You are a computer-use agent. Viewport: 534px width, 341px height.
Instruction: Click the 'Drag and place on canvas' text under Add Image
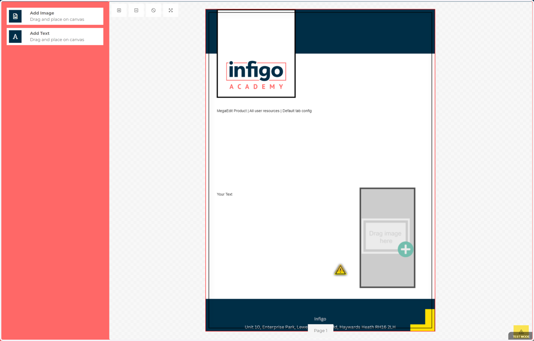point(57,19)
